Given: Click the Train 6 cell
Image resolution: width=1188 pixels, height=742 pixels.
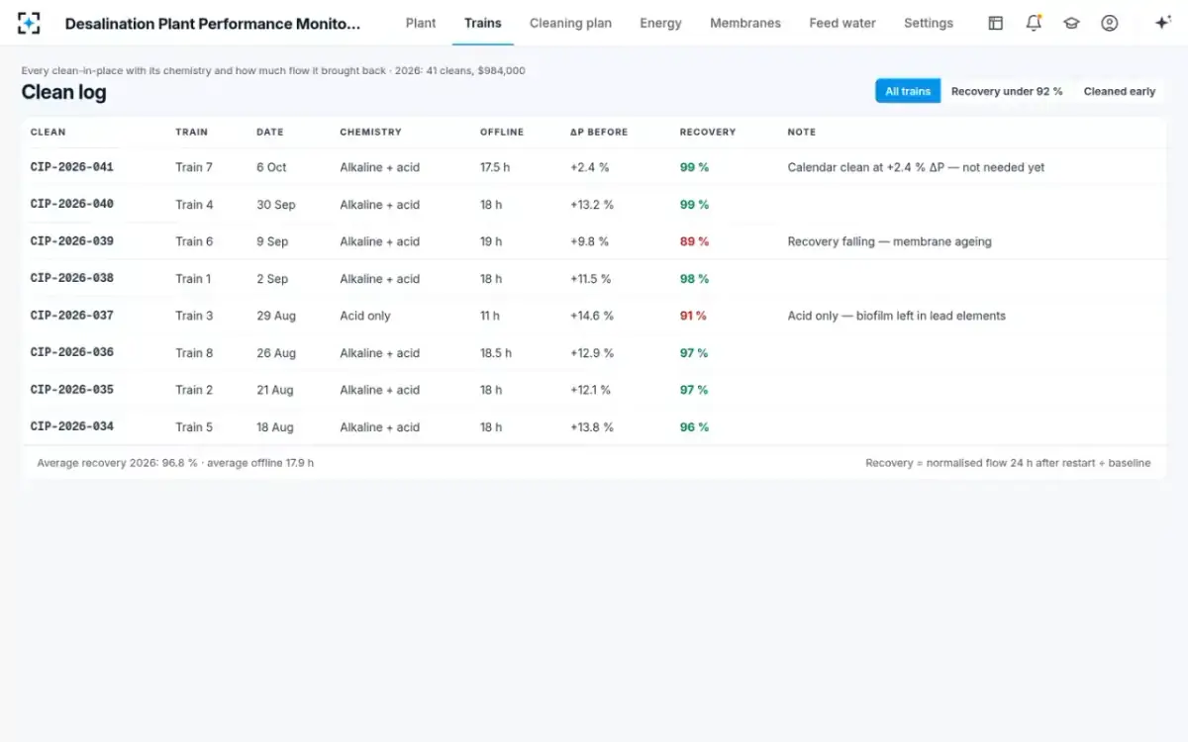Looking at the screenshot, I should pyautogui.click(x=194, y=241).
